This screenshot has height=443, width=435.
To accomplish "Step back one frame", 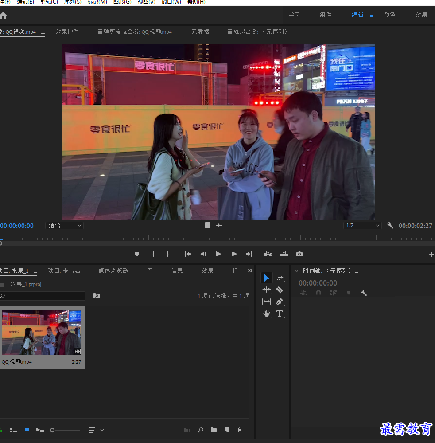I will [x=203, y=254].
